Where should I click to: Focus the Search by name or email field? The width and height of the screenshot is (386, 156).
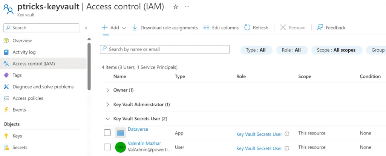pyautogui.click(x=165, y=49)
